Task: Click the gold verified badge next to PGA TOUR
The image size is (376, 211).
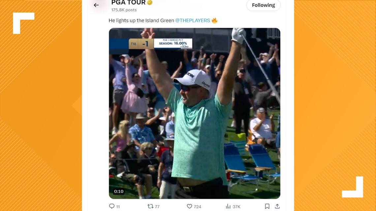Action: point(150,3)
